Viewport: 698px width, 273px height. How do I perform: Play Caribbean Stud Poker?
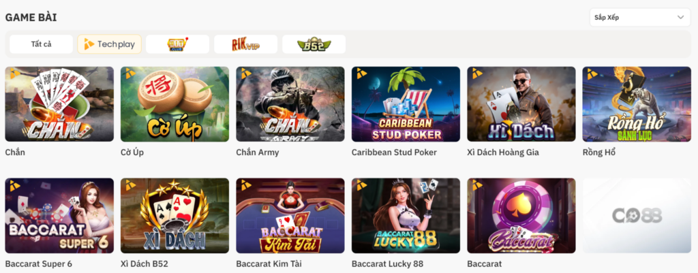pos(406,104)
